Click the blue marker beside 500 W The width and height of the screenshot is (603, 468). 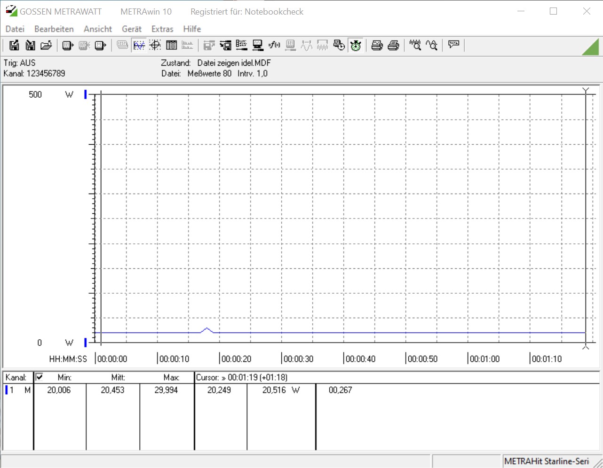coord(86,94)
